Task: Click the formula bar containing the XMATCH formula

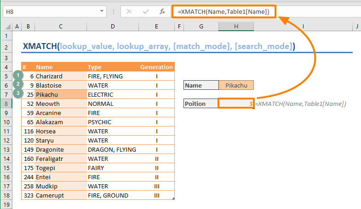Action: click(313, 11)
